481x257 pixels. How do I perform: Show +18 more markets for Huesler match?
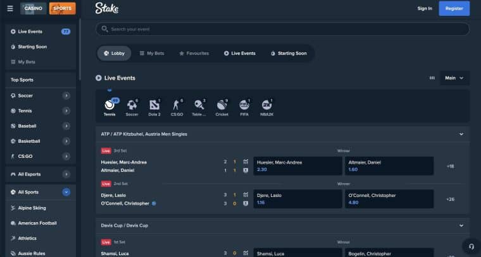click(451, 166)
